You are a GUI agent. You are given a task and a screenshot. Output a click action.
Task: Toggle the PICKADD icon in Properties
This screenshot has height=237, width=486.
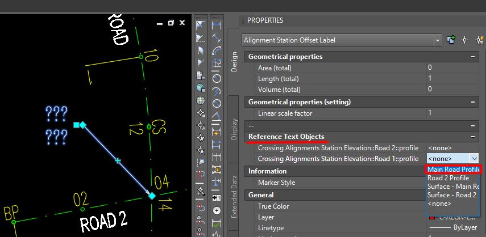coord(451,40)
